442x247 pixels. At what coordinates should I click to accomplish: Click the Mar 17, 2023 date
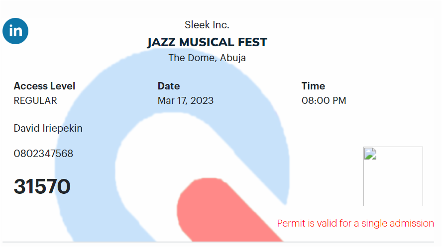tap(186, 100)
